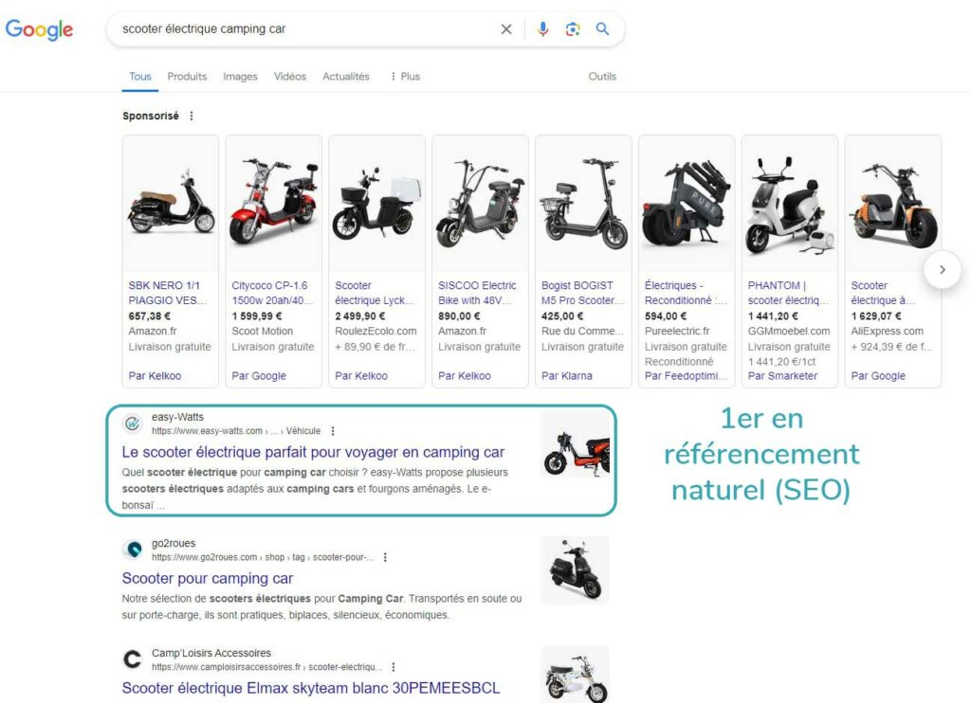
Task: Click the go2roues site favicon
Action: click(x=133, y=550)
